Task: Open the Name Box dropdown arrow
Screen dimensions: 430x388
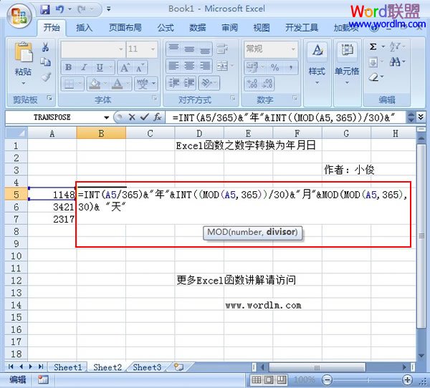Action: point(106,117)
